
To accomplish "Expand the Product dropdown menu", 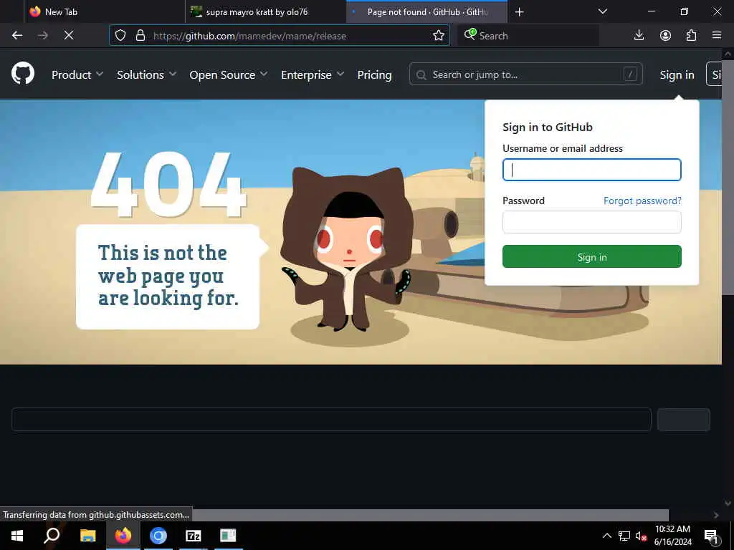I will pyautogui.click(x=77, y=74).
